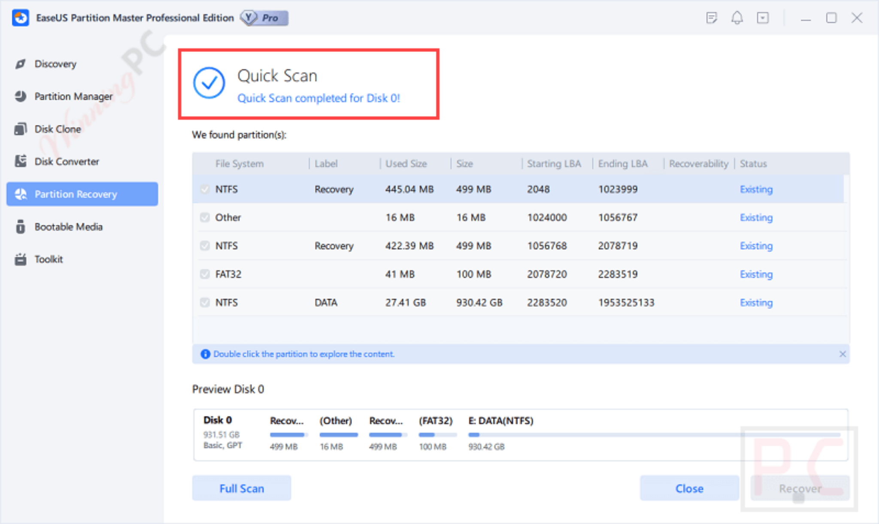Open the Toolkit section

pos(48,259)
